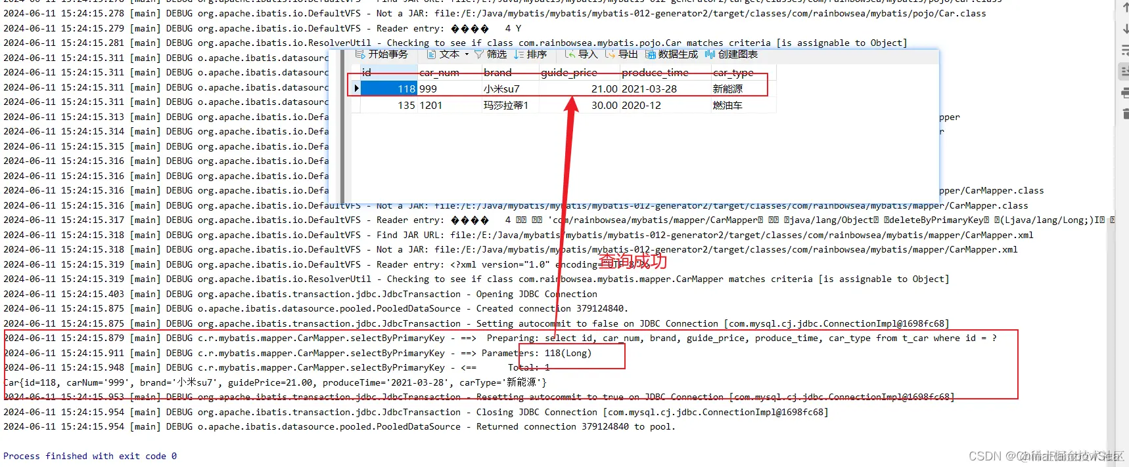This screenshot has height=467, width=1129.
Task: Click the ResolverUtil CarMapper matches criteria line
Action: click(476, 279)
